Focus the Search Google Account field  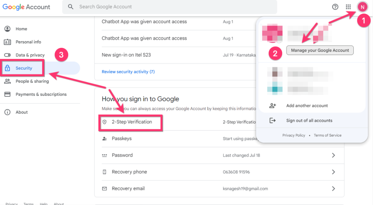click(x=170, y=7)
